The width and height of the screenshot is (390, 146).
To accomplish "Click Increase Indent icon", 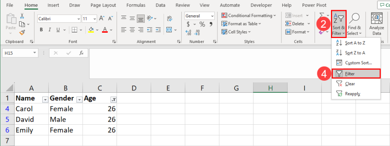I will click(x=158, y=30).
